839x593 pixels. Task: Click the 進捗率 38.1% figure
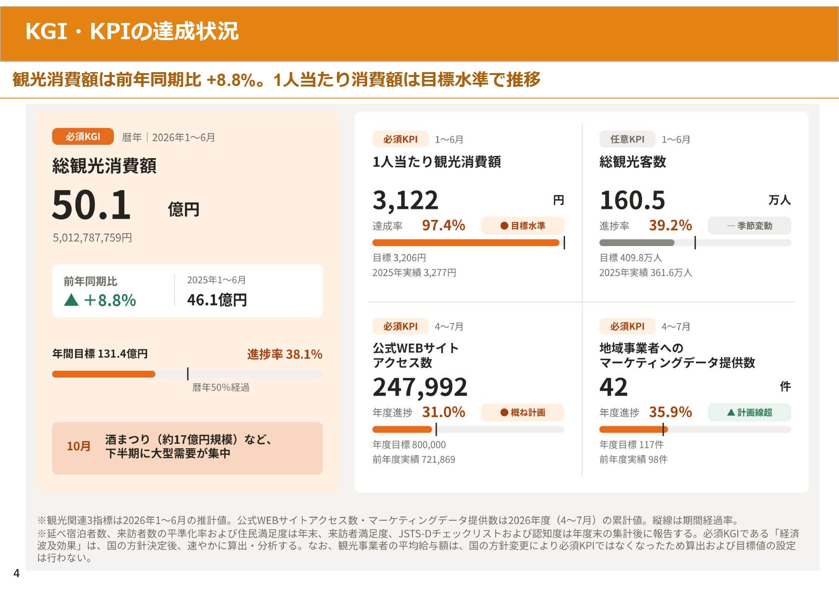point(285,354)
